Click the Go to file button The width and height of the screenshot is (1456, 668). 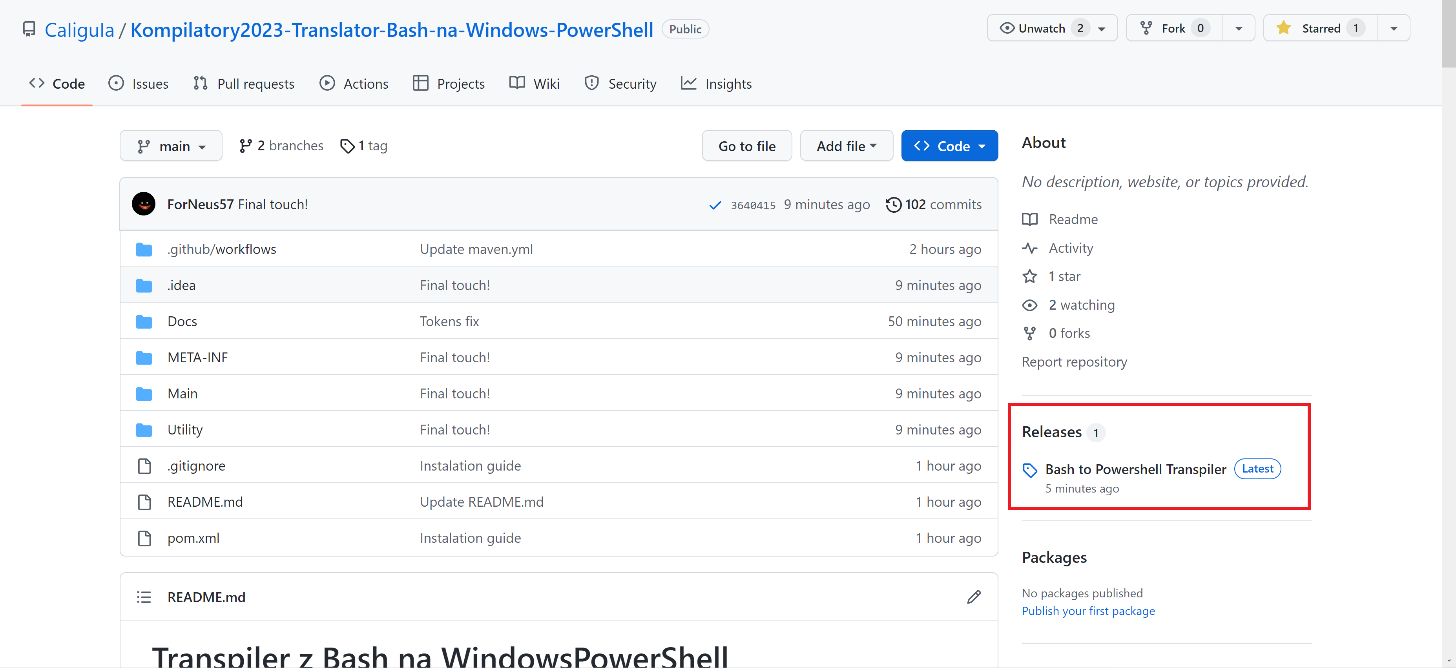point(746,146)
